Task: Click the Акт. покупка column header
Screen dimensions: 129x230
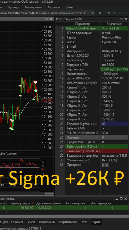Action: [75, 203]
